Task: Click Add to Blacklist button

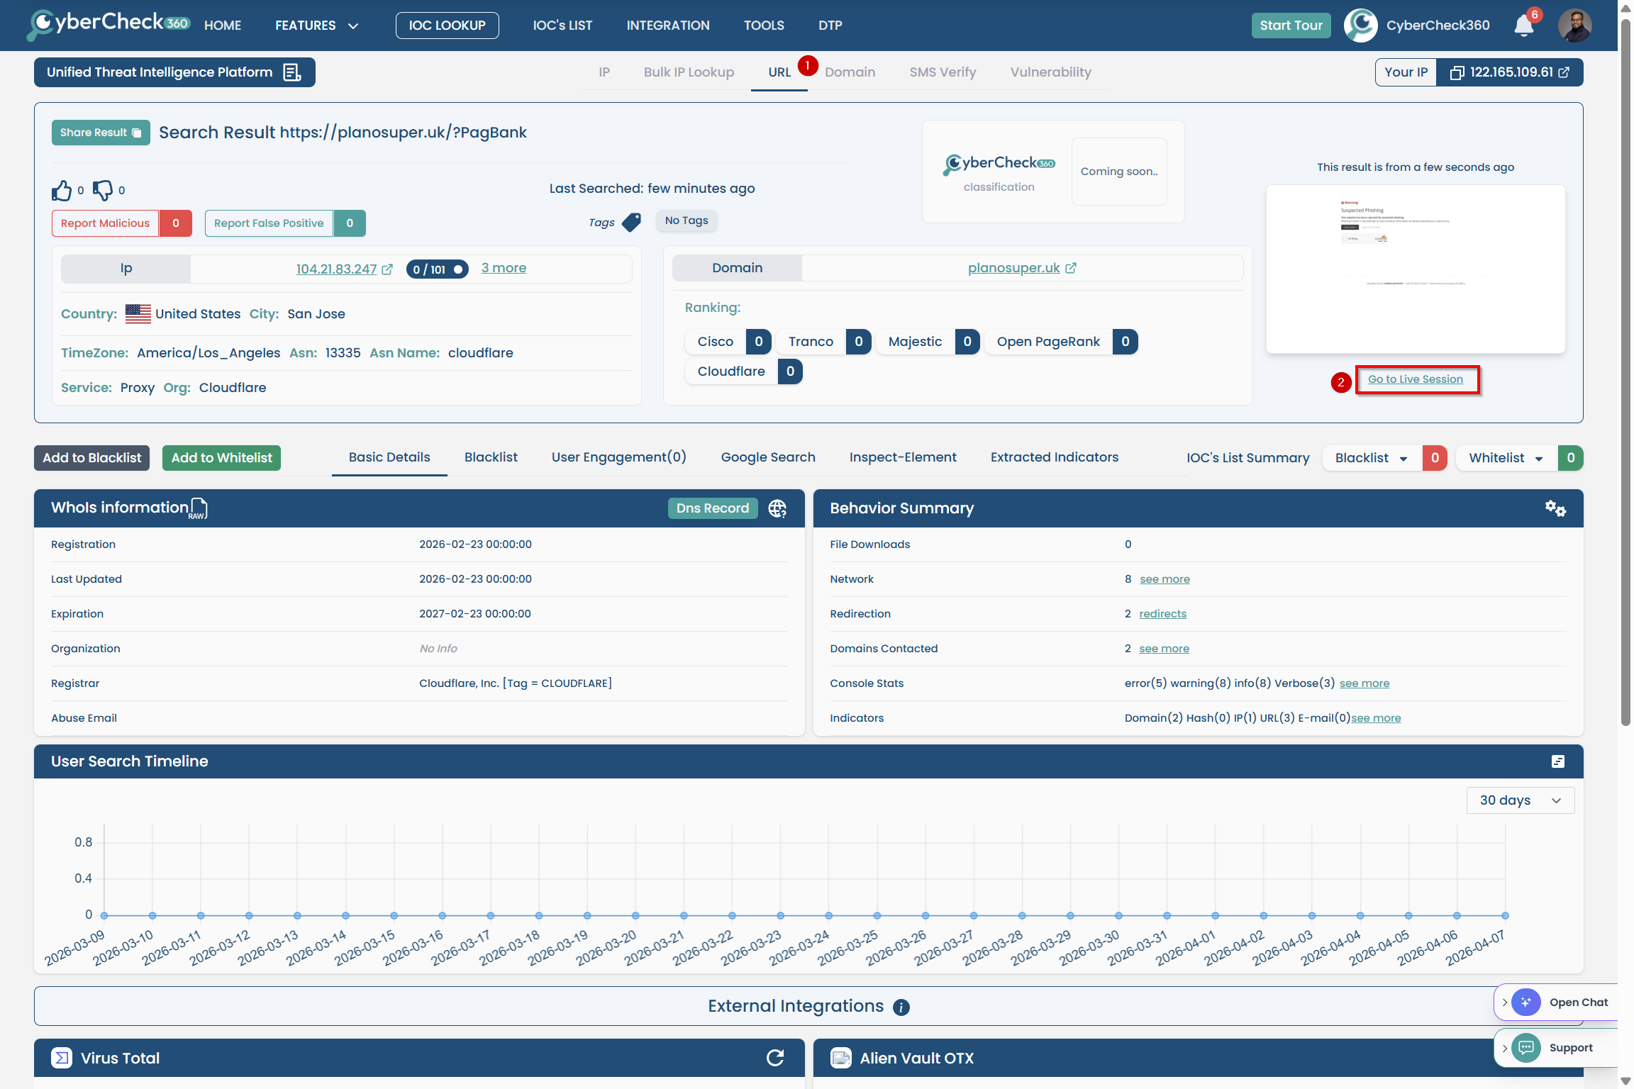Action: coord(92,458)
